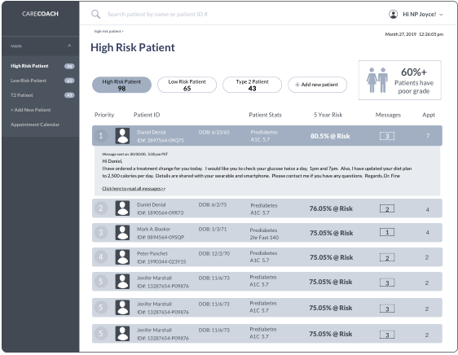This screenshot has height=355, width=458.
Task: Click DOB: 6/23/65 text
Action: click(214, 132)
